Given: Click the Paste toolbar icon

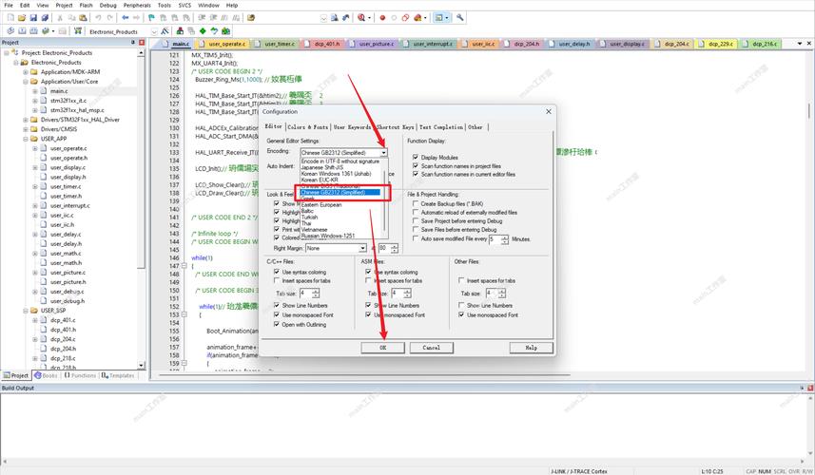Looking at the screenshot, I should pyautogui.click(x=83, y=18).
